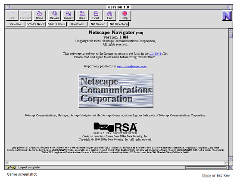The width and height of the screenshot is (237, 183).
Task: Click the security key icon in status bar
Action: pos(11,167)
